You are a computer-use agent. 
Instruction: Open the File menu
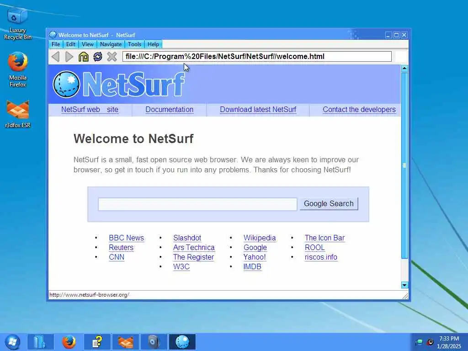click(56, 44)
